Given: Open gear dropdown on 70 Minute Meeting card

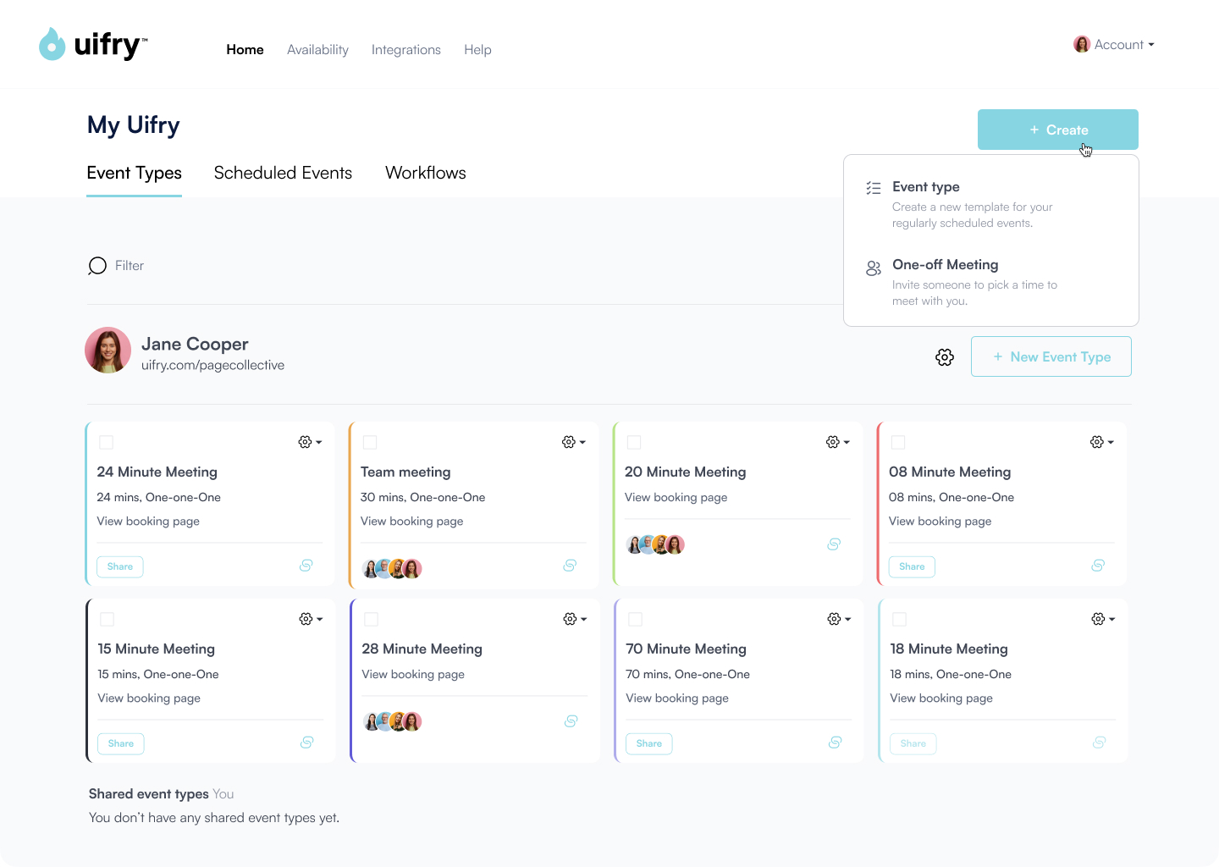Looking at the screenshot, I should 839,619.
